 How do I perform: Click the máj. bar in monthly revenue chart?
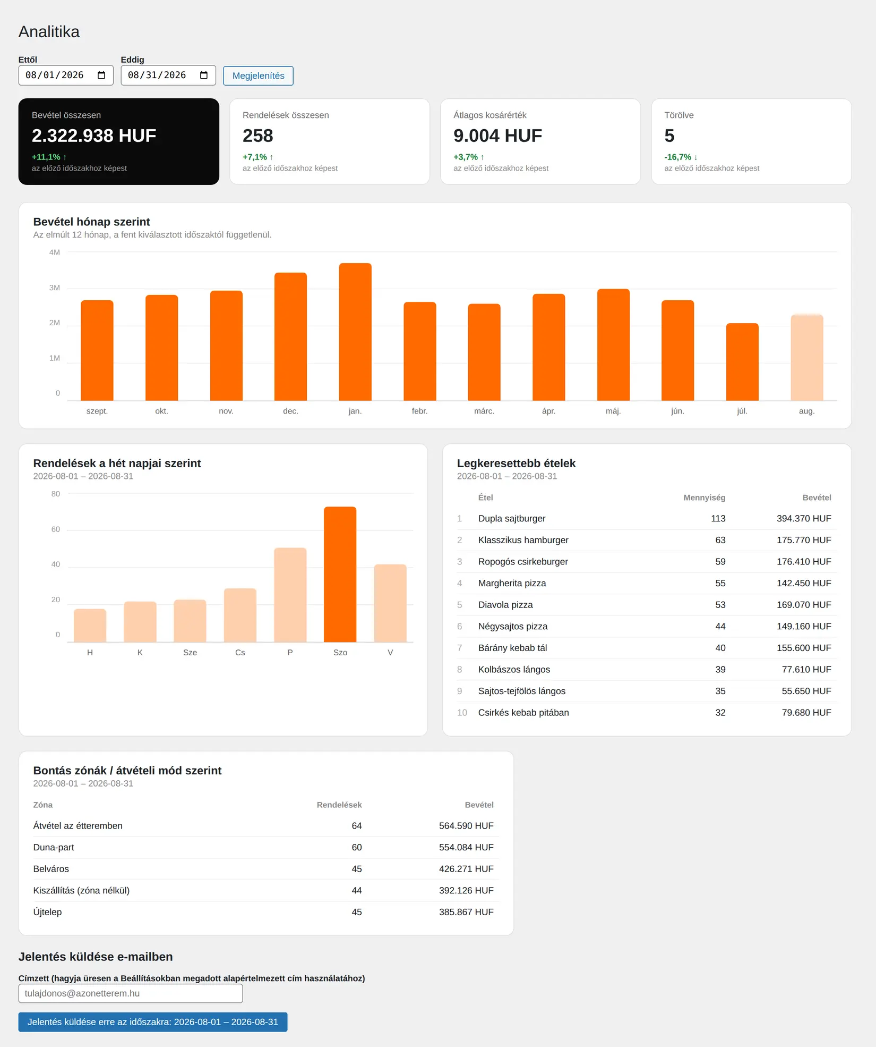[613, 344]
